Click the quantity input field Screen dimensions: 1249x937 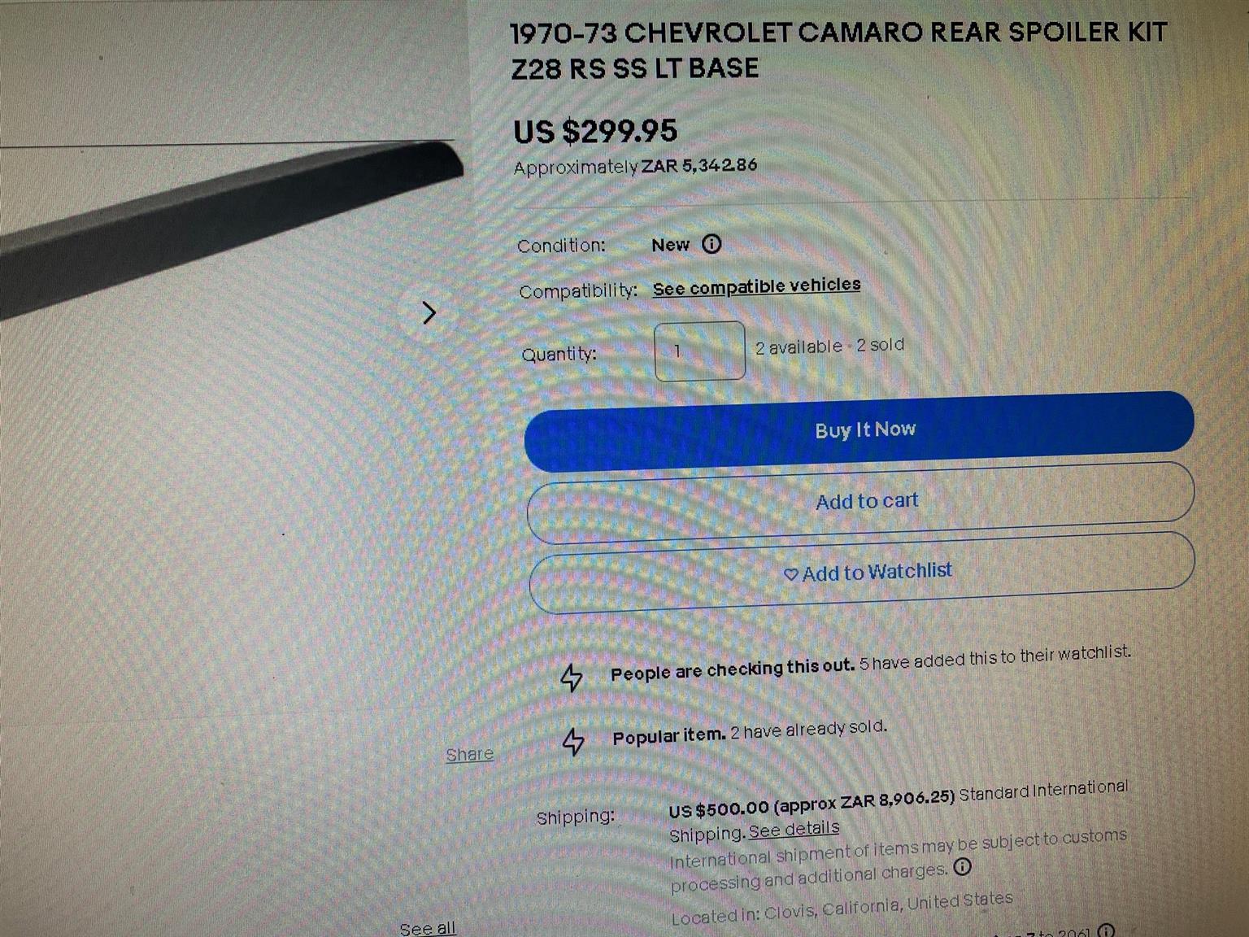click(x=699, y=351)
